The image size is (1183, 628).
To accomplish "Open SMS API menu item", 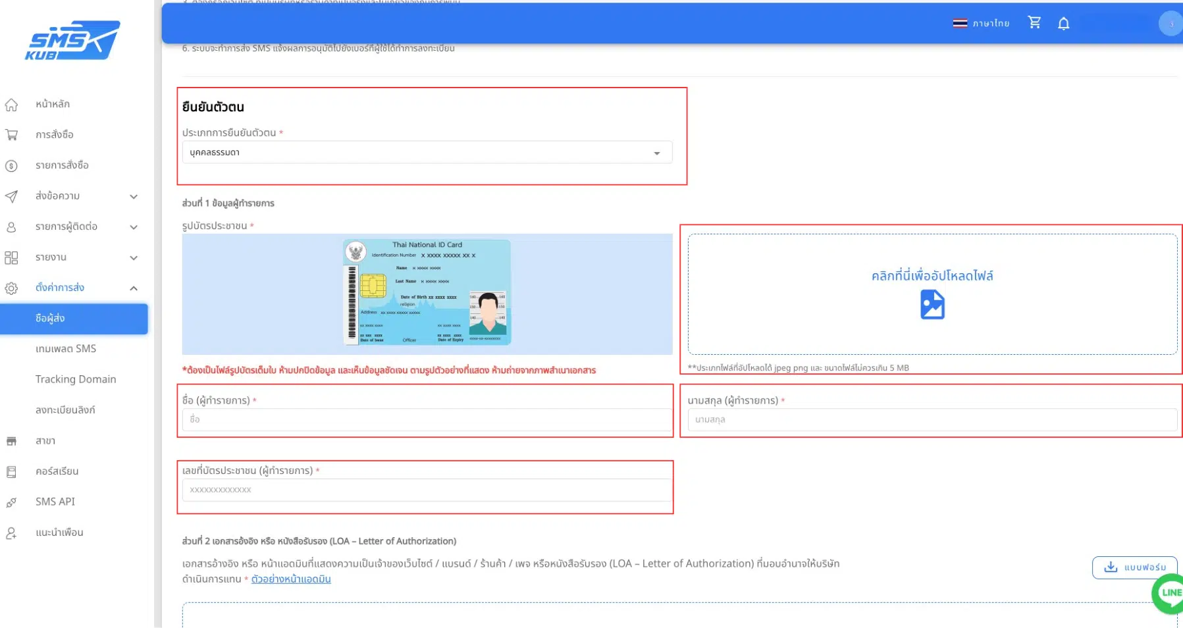I will 55,502.
